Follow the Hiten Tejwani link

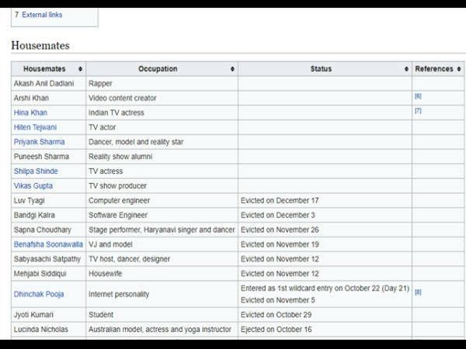tap(35, 127)
